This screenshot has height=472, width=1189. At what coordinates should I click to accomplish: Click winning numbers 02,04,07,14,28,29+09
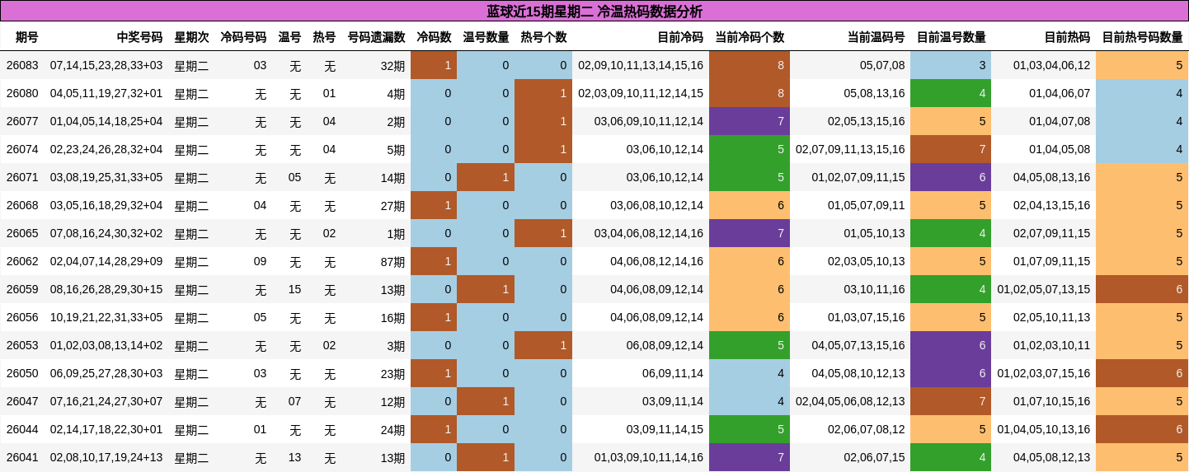(x=106, y=261)
